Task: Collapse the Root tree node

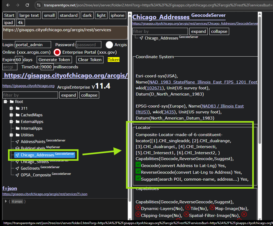Action: tap(5, 102)
